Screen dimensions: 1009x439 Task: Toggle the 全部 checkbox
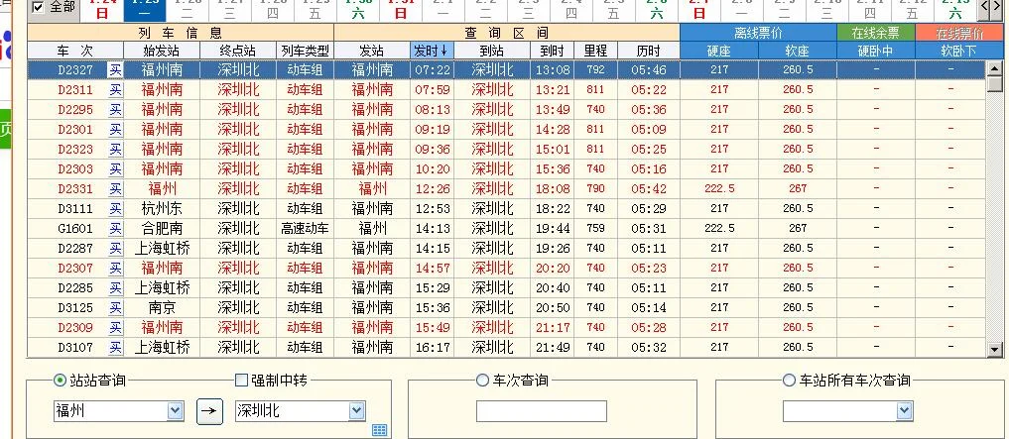(x=38, y=7)
